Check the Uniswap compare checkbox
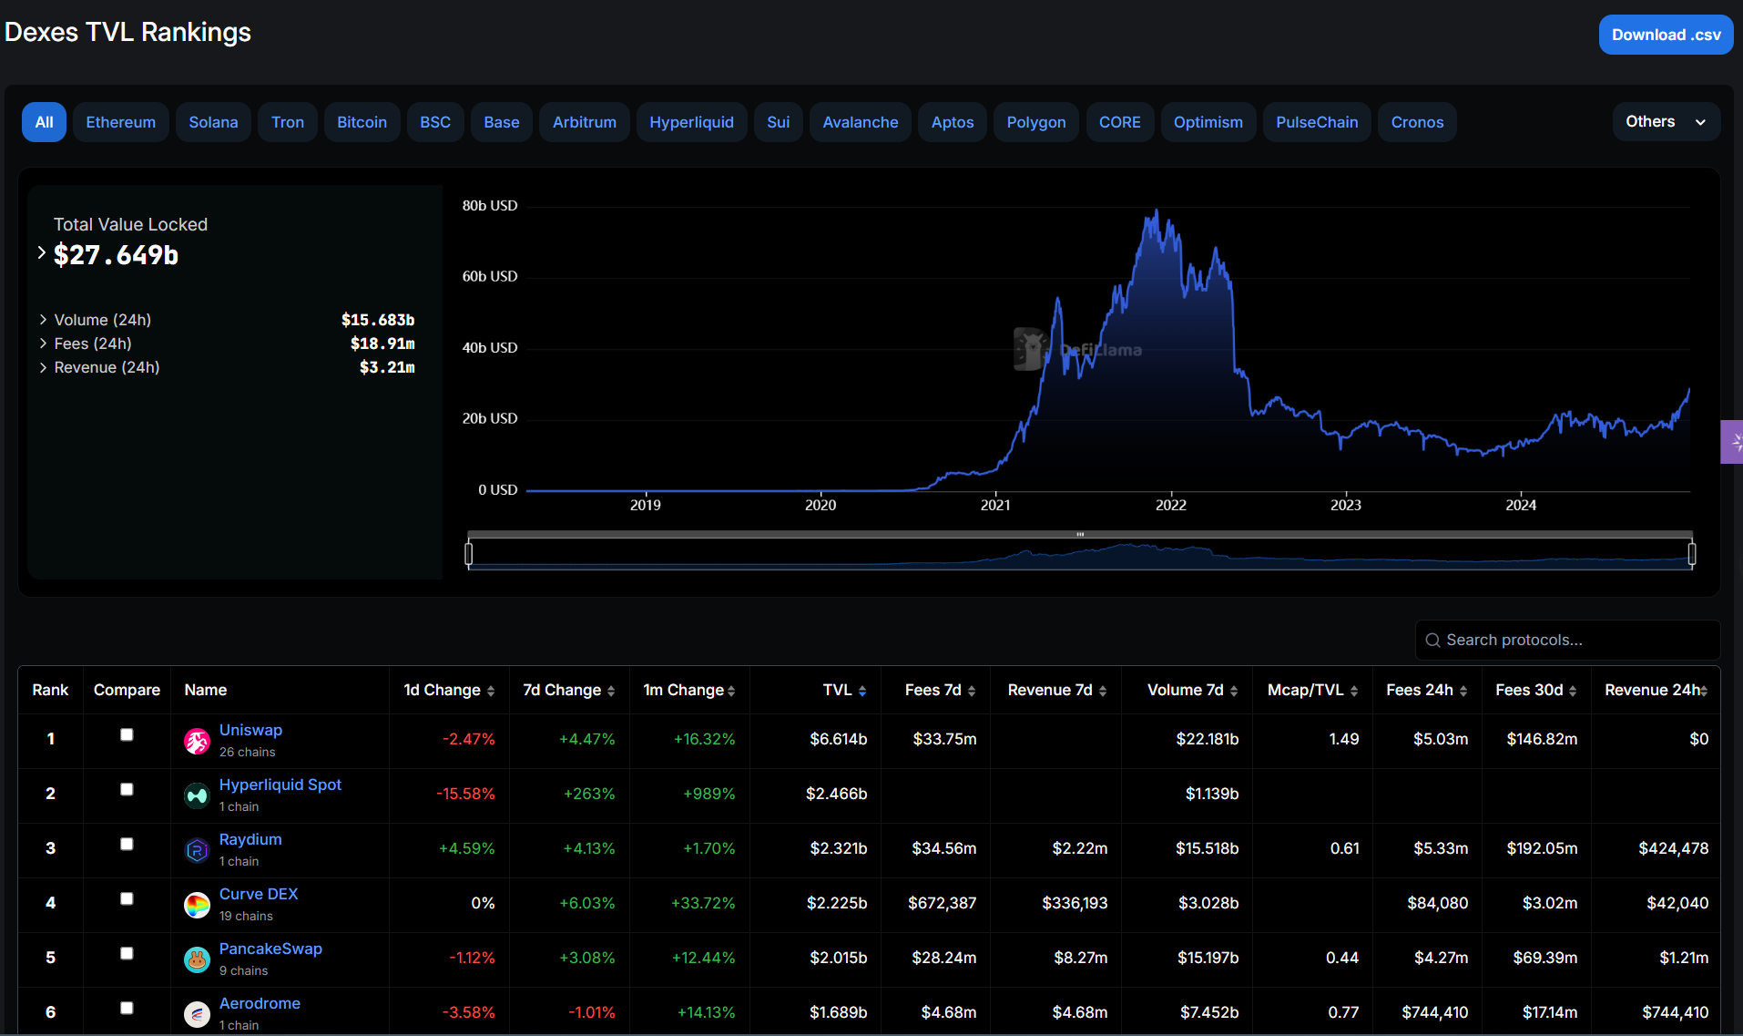The width and height of the screenshot is (1743, 1036). (127, 734)
